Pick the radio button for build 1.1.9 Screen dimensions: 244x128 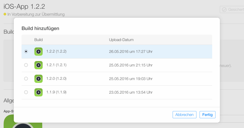click(26, 92)
